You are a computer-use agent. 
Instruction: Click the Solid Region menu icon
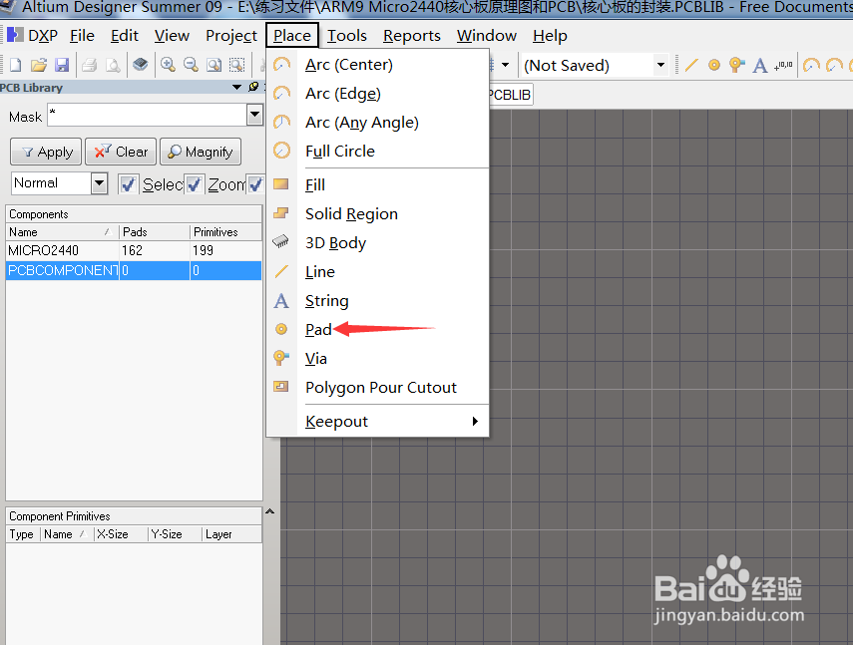coord(280,213)
